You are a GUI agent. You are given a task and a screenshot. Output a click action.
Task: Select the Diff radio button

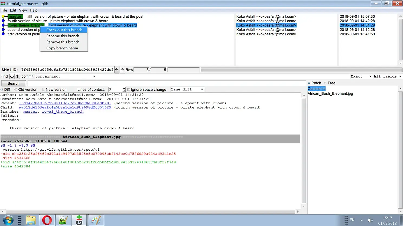2,90
